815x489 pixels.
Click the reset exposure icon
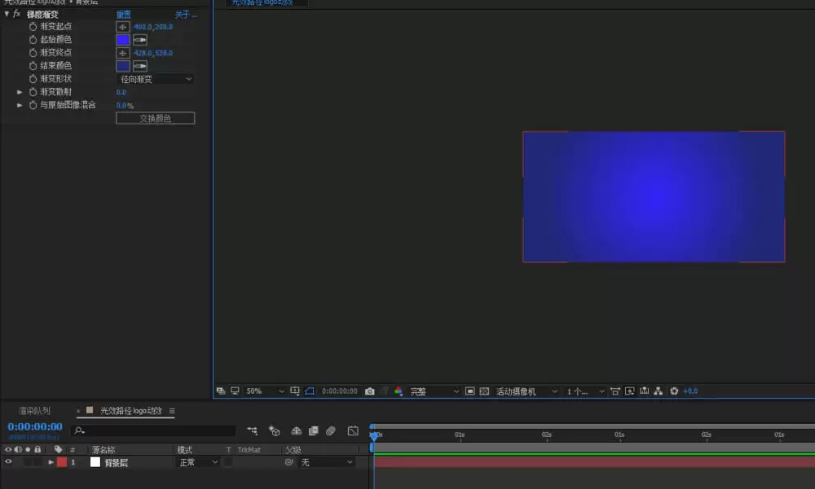674,391
